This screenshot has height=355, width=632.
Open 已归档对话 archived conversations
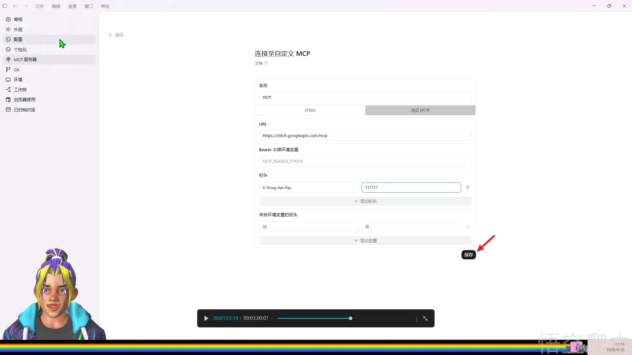point(24,110)
